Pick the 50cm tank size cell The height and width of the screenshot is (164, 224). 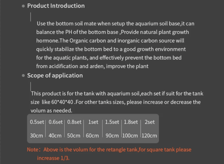coord(74,136)
